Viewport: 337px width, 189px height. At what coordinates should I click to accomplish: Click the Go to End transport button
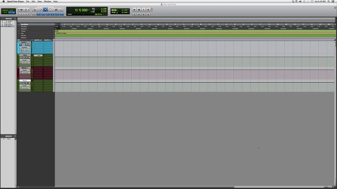(148, 14)
